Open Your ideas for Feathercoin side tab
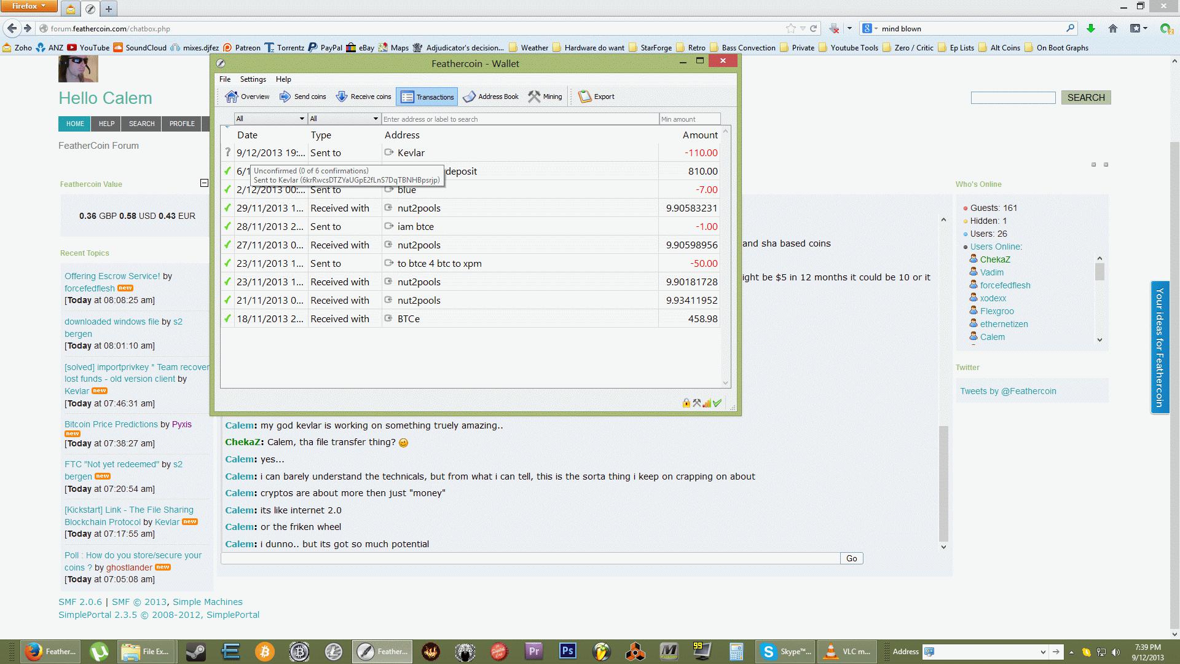 pyautogui.click(x=1160, y=347)
